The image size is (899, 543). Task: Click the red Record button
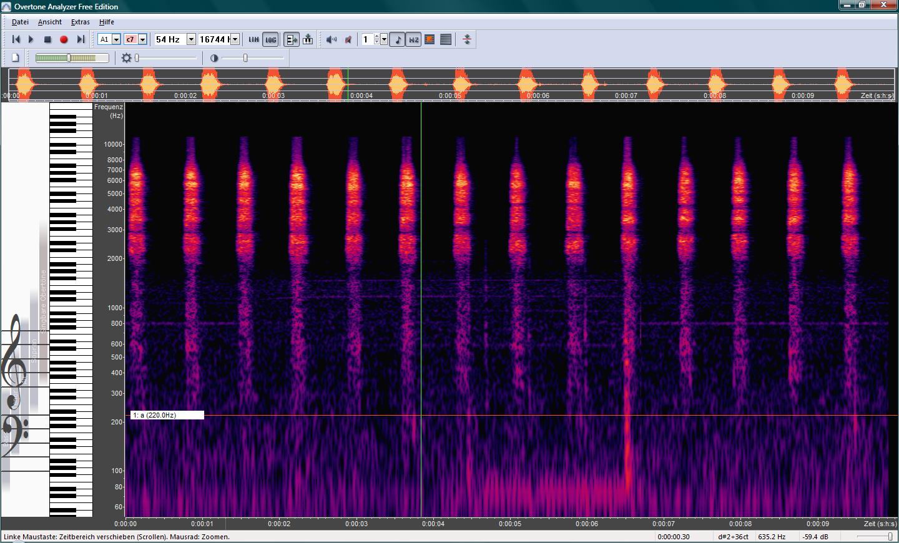point(64,39)
